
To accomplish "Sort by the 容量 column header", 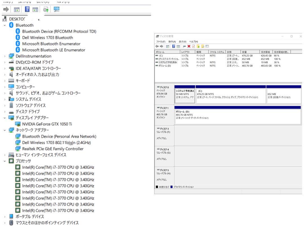I will pyautogui.click(x=250, y=52).
